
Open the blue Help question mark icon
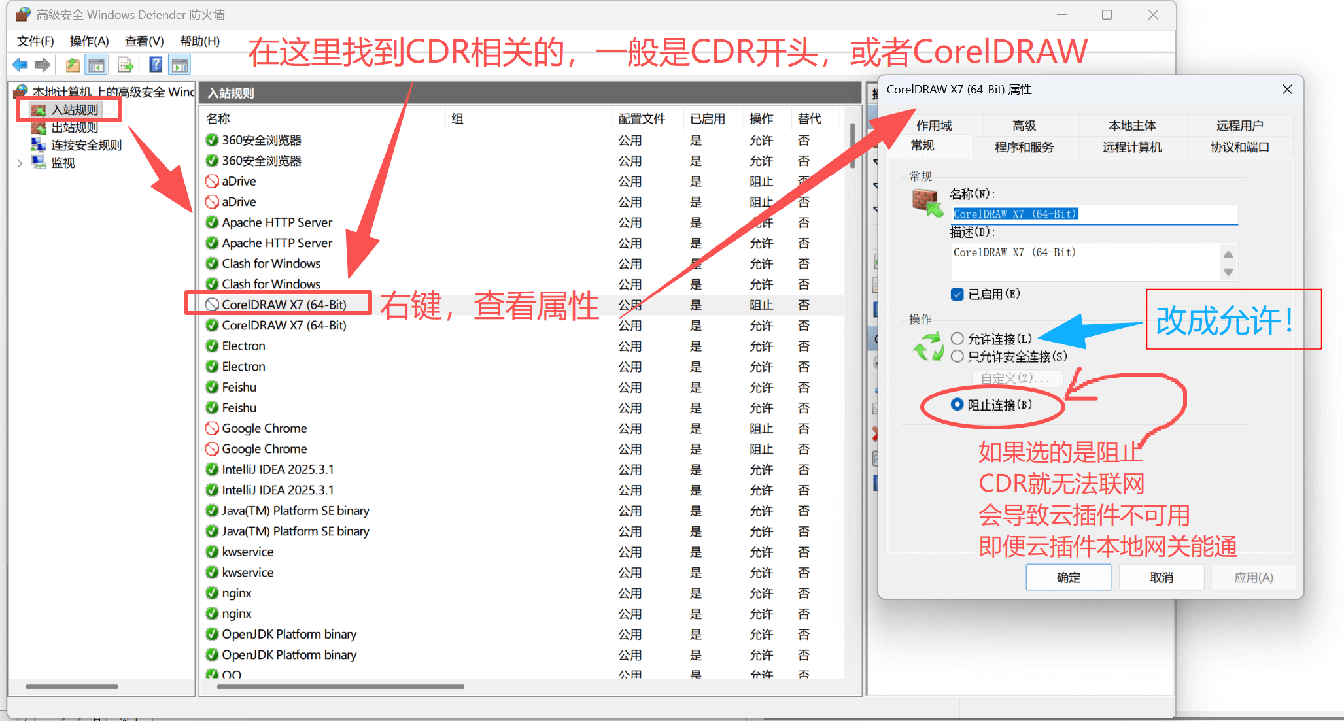156,65
